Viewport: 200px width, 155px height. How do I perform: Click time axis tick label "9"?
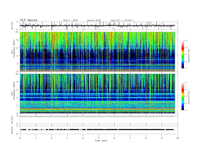162,138
